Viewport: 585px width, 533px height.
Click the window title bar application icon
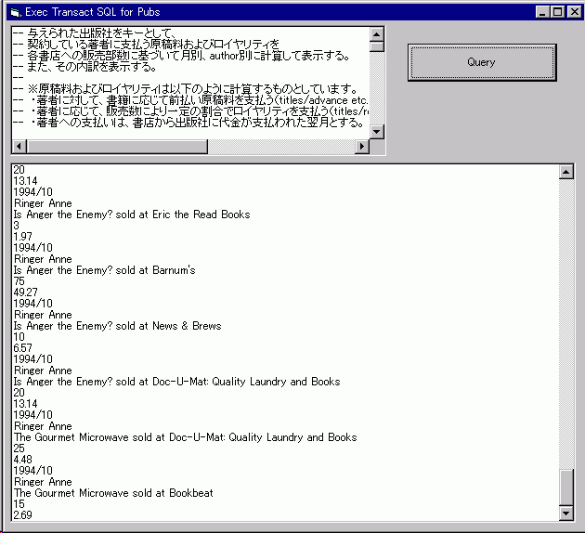(15, 12)
